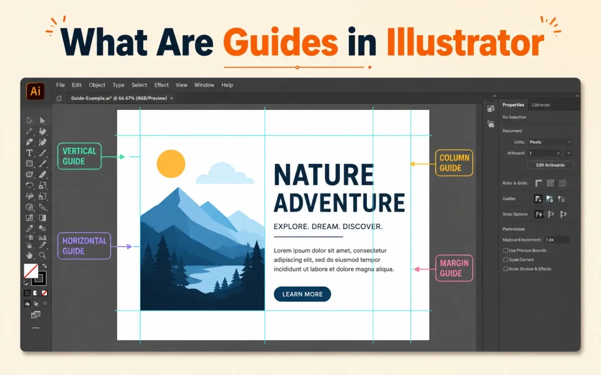
Task: Select the Direct Selection tool
Action: pos(42,121)
